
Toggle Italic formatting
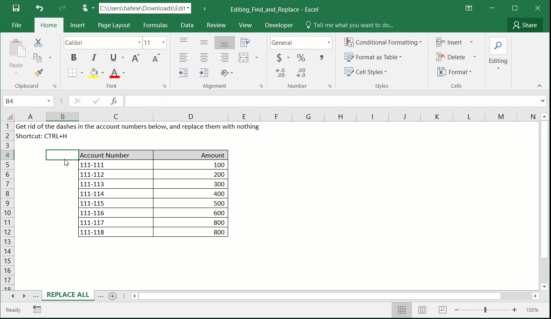(94, 58)
